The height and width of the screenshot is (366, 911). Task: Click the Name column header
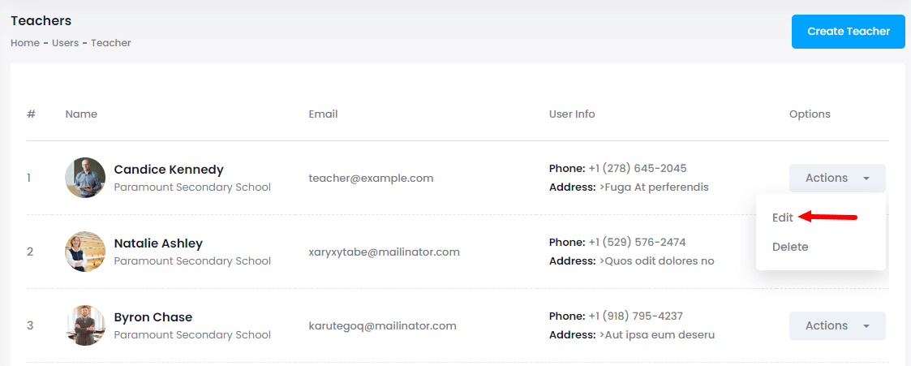[x=81, y=114]
